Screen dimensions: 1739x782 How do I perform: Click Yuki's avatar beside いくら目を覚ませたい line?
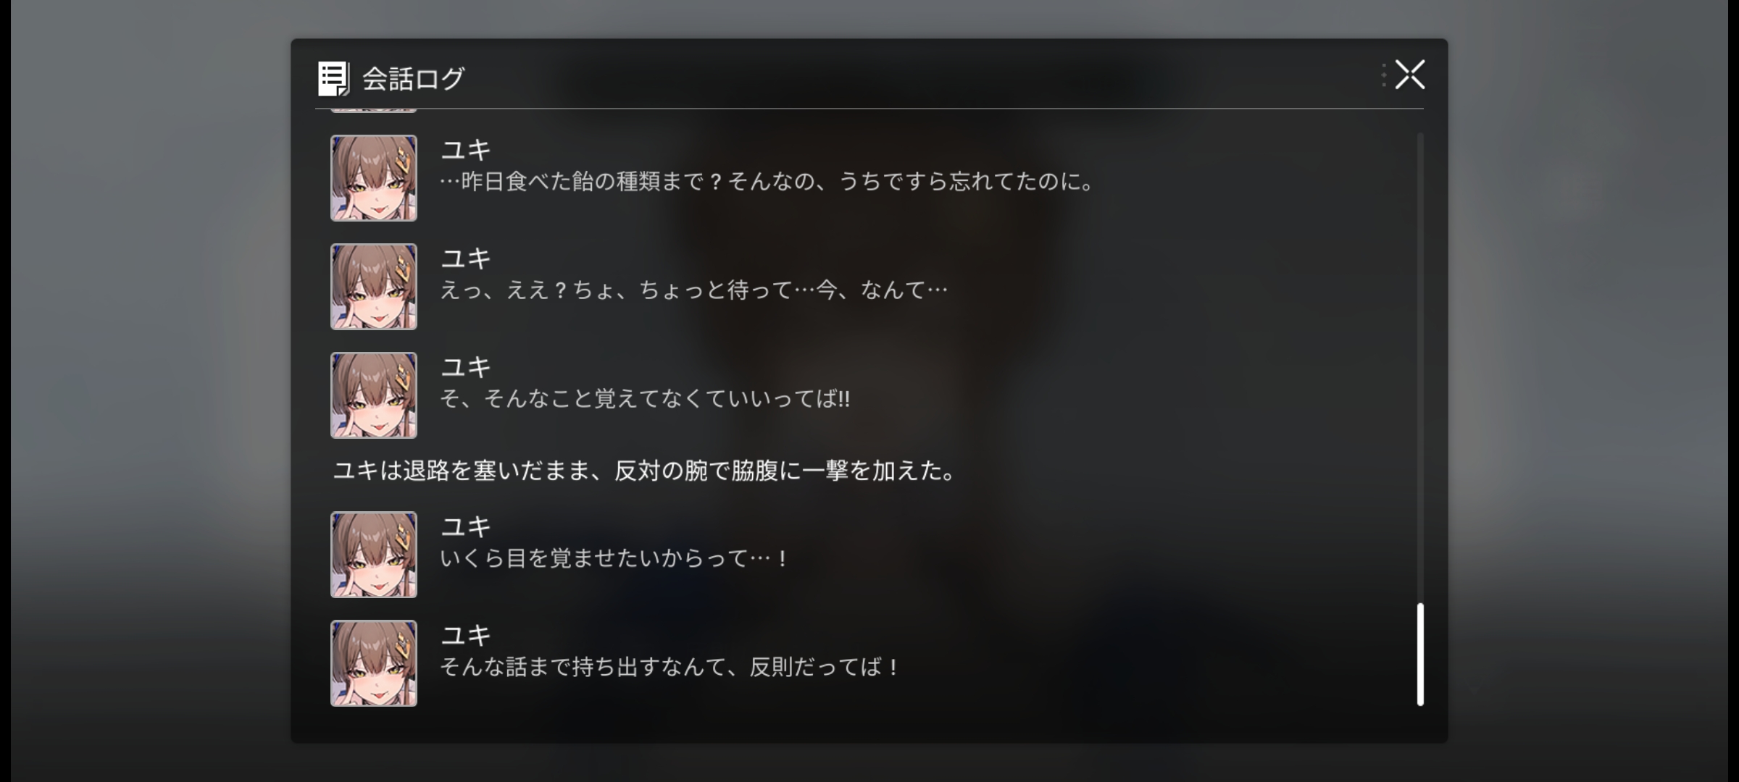pyautogui.click(x=374, y=555)
